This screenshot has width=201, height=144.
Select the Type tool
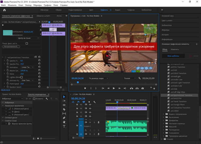click(64, 126)
